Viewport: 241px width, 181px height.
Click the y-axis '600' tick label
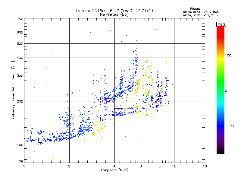(x=20, y=32)
